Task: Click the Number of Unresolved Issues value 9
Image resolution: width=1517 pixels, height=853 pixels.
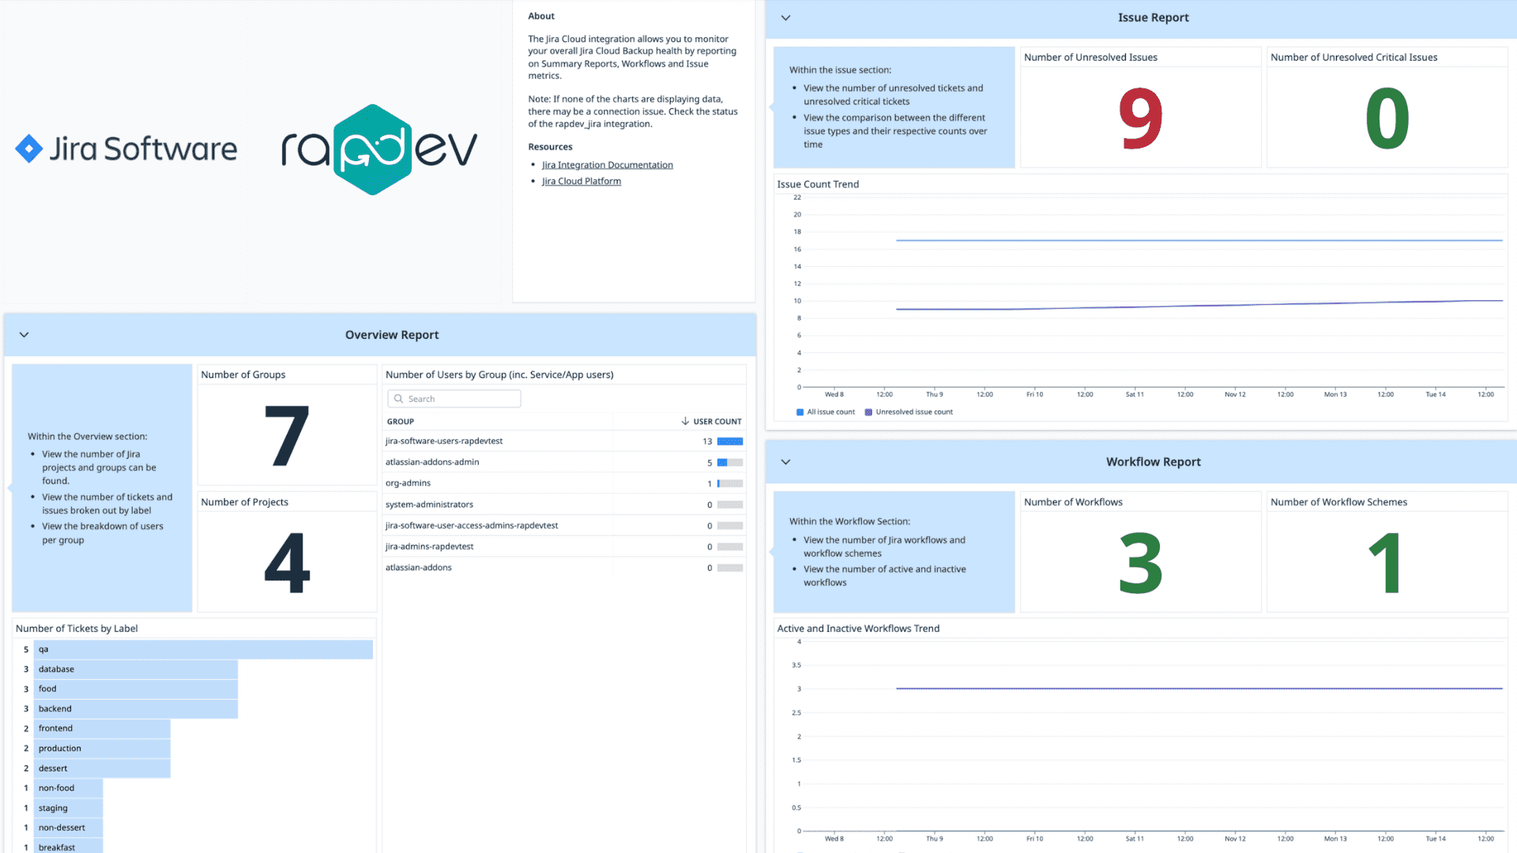Action: click(x=1140, y=118)
